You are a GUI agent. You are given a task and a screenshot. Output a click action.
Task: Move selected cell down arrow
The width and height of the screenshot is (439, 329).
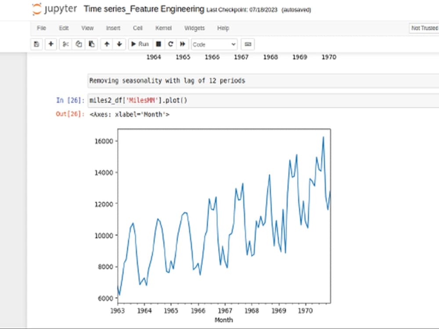tap(119, 44)
